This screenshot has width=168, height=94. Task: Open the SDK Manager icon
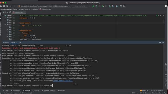(113, 6)
